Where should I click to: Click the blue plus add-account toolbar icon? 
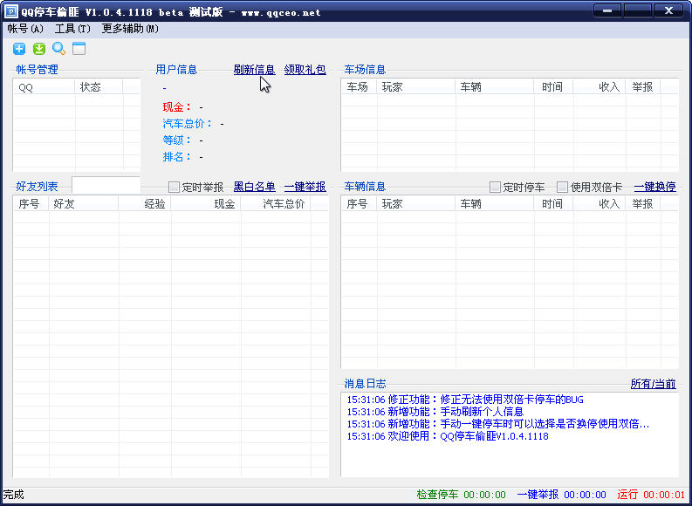click(x=19, y=49)
